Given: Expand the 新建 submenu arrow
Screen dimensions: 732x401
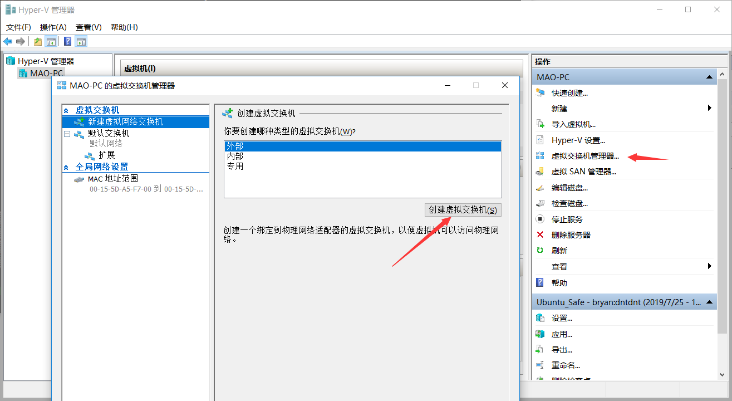Looking at the screenshot, I should [710, 108].
